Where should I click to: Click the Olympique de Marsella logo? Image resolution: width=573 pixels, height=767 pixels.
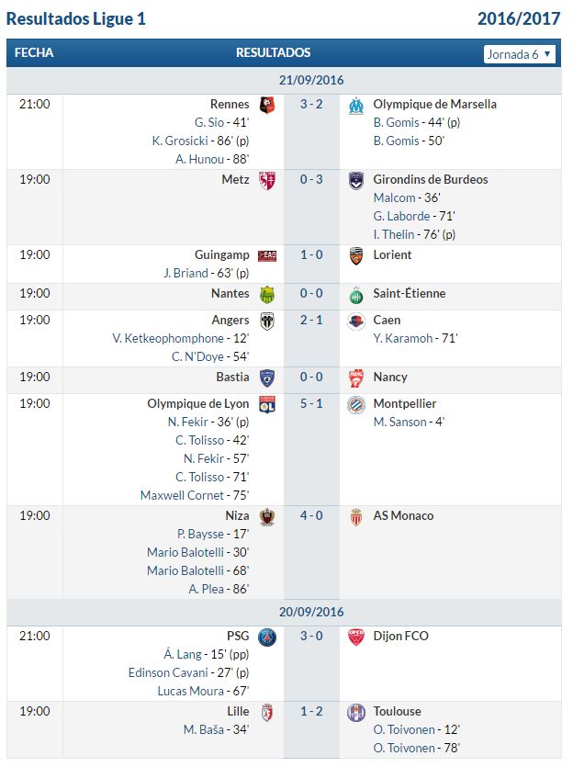pyautogui.click(x=356, y=105)
